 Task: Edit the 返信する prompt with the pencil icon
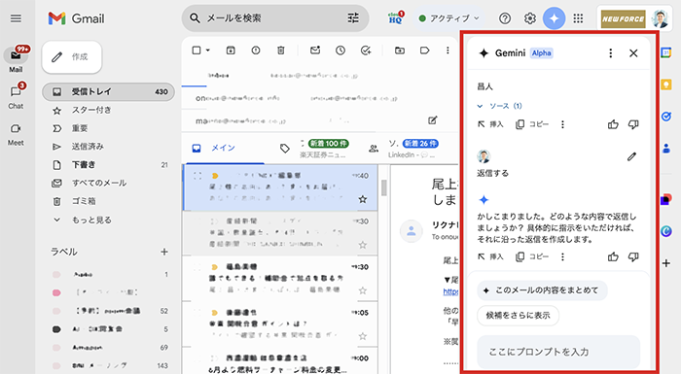(631, 156)
